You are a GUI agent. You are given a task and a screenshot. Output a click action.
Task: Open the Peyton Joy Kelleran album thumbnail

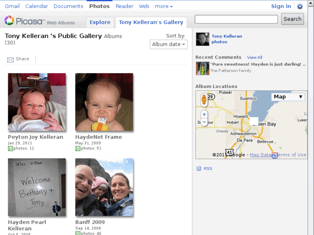tap(37, 102)
